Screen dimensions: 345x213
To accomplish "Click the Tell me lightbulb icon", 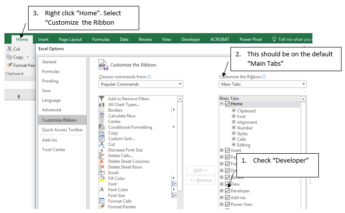I will tap(274, 39).
